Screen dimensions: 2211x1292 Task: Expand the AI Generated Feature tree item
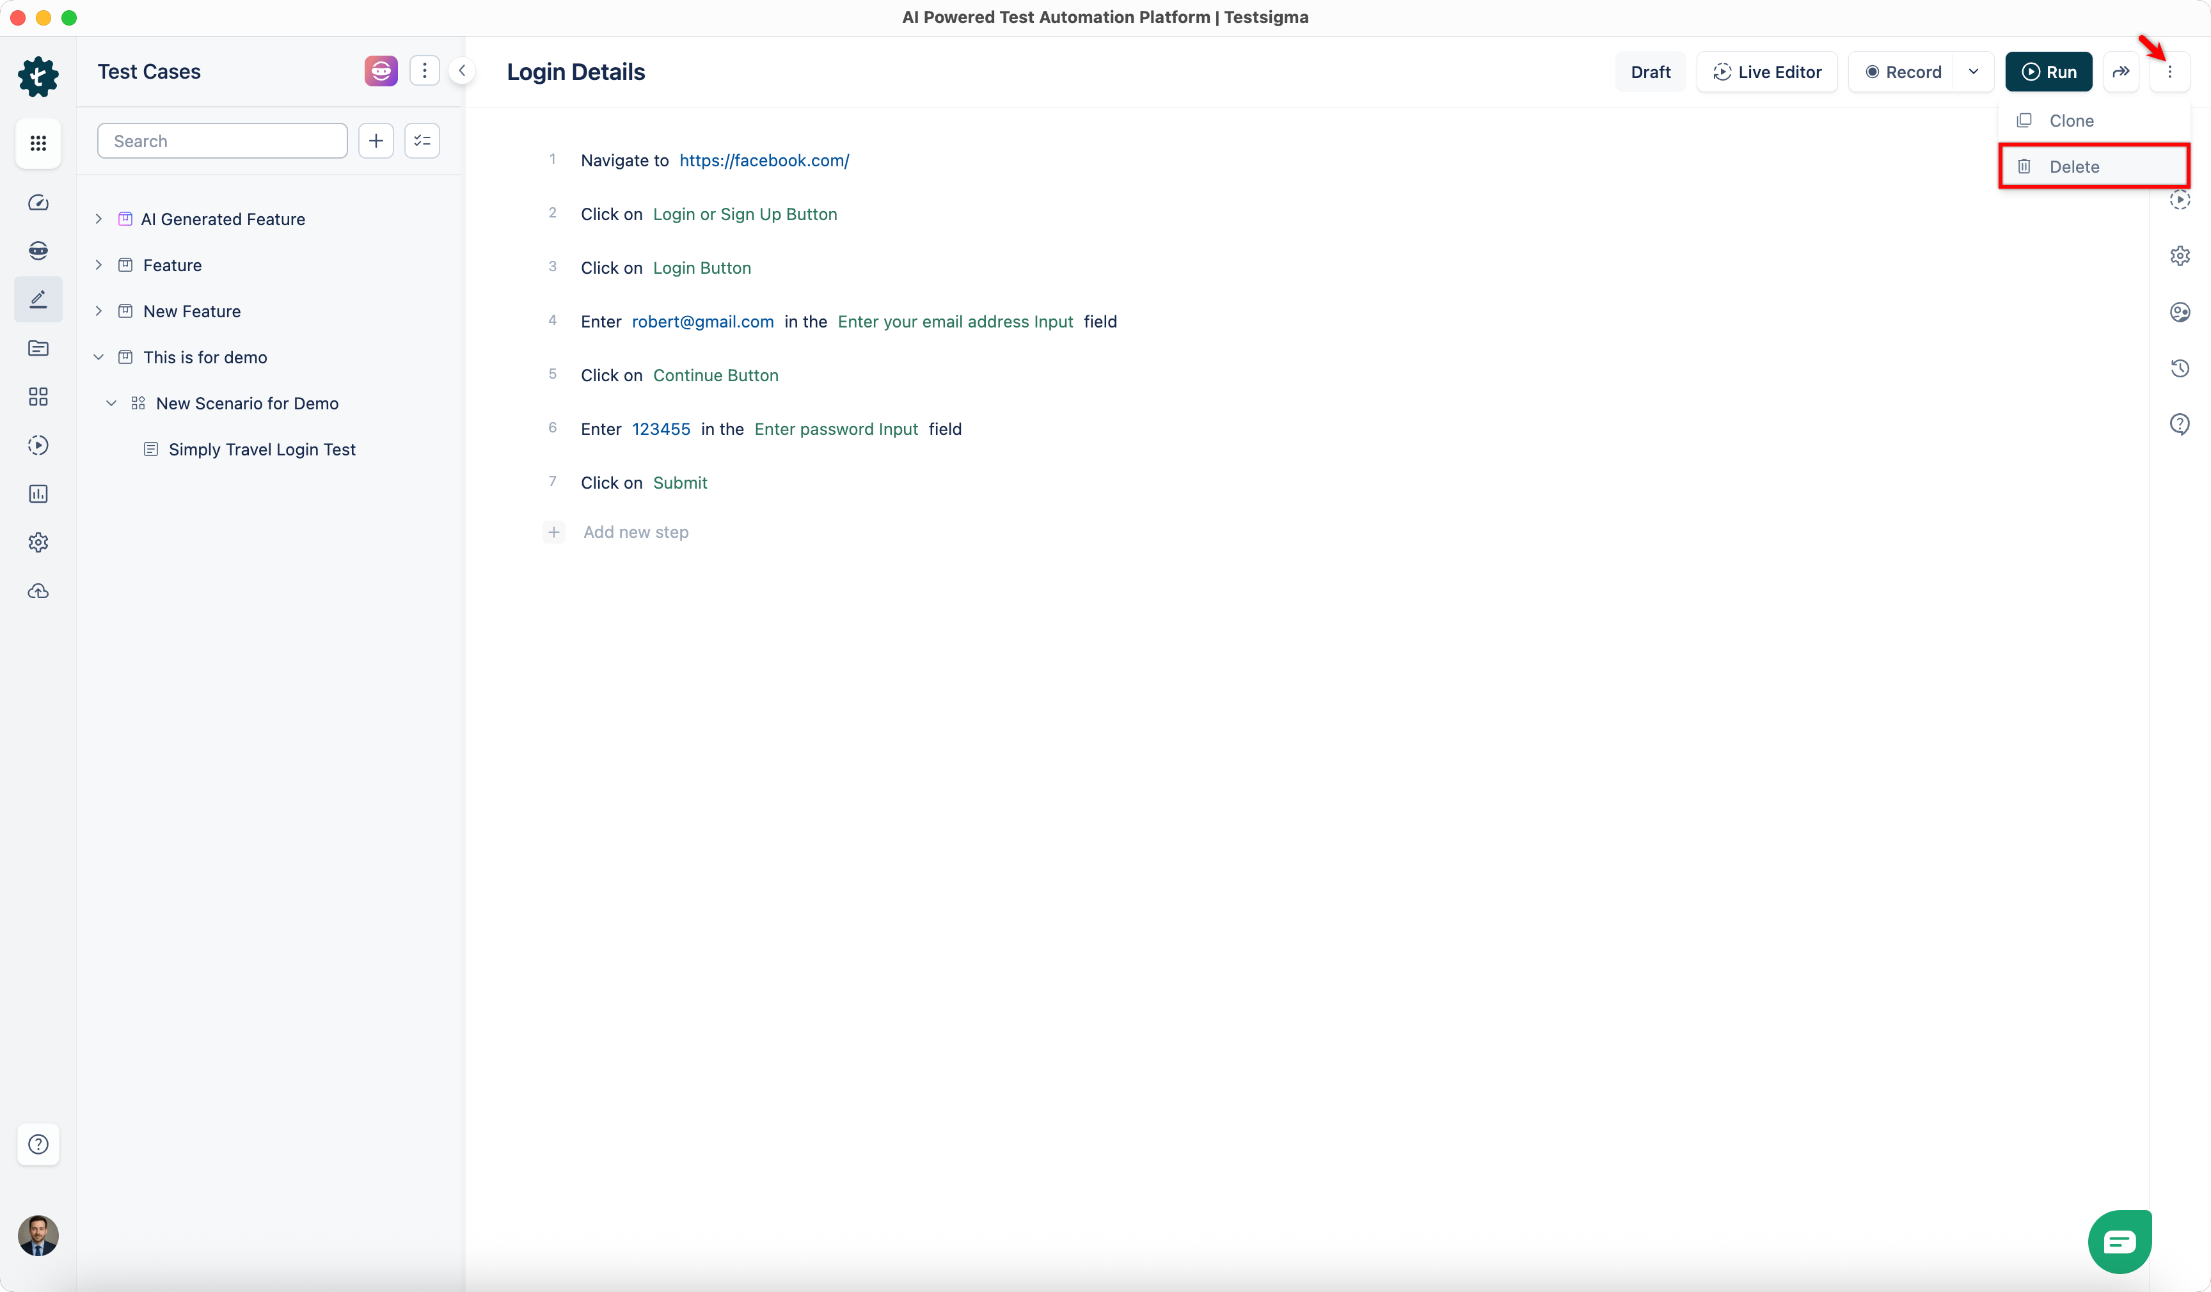[x=99, y=218]
